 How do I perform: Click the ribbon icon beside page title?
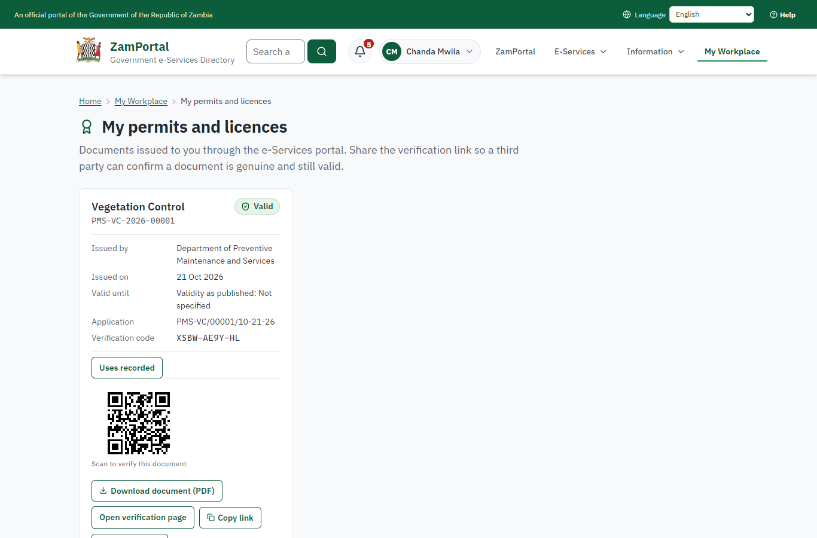click(x=87, y=127)
